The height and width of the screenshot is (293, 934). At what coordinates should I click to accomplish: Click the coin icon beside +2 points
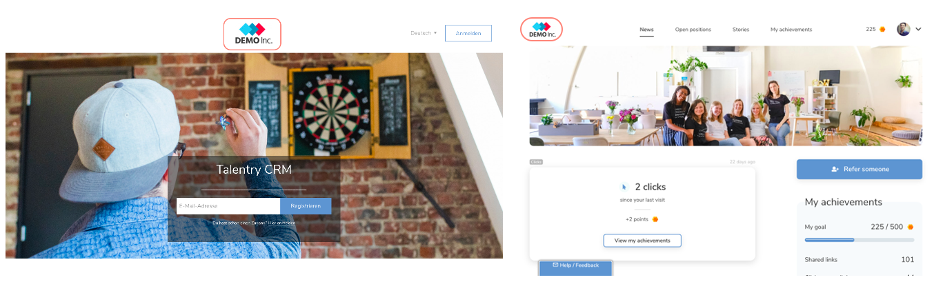click(x=655, y=219)
